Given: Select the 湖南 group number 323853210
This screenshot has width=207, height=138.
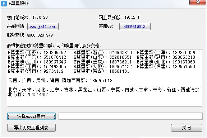Looking at the screenshot, I should coord(184,57).
